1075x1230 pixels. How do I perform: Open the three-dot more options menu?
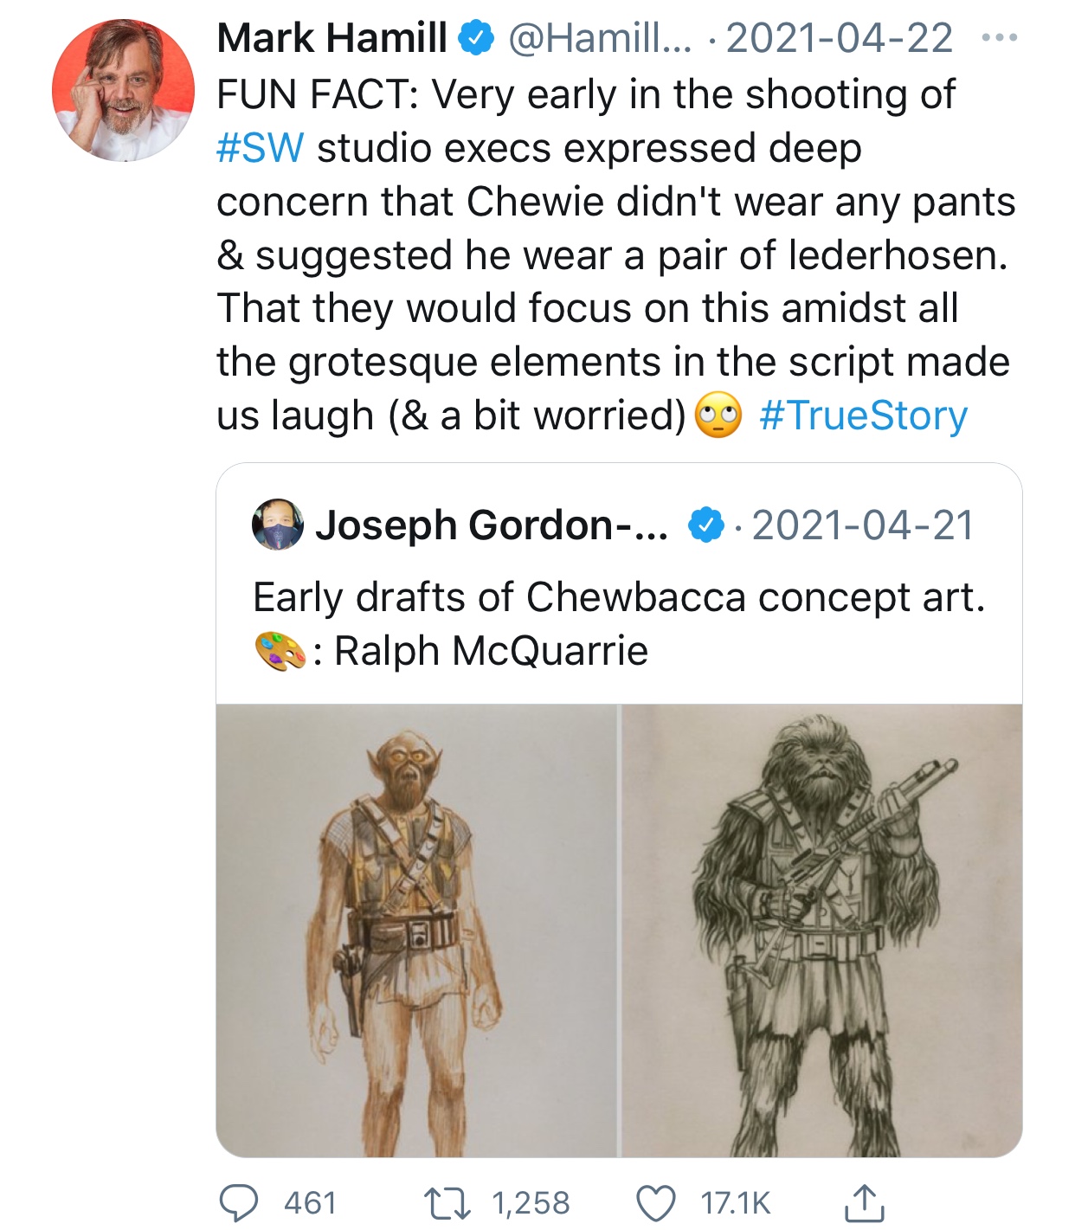coord(1000,38)
